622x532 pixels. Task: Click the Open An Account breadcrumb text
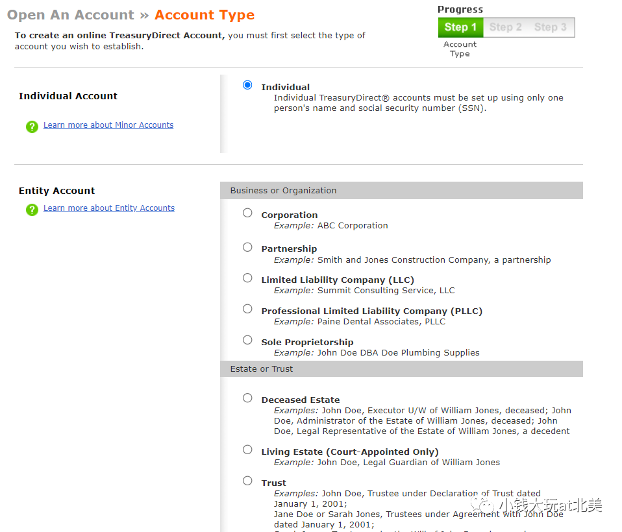click(x=71, y=15)
